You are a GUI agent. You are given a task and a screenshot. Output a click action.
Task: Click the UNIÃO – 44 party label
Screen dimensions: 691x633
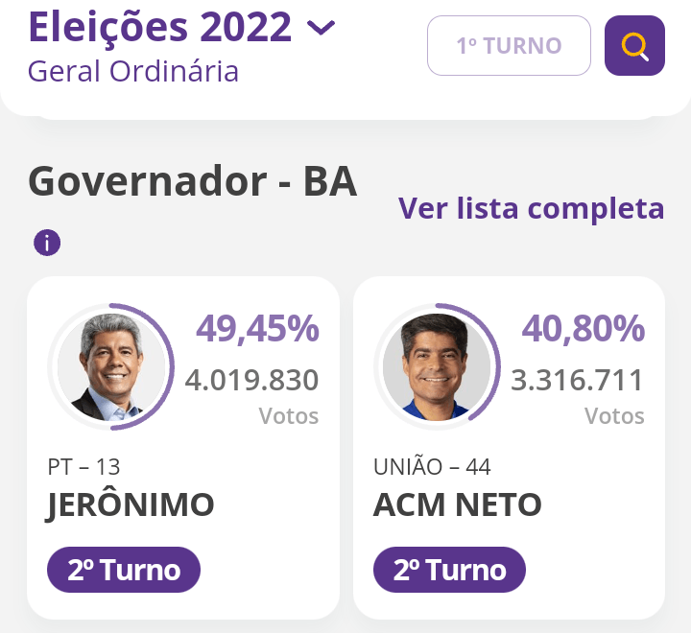[432, 467]
